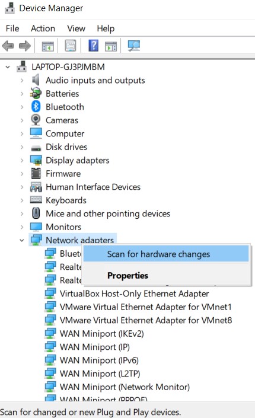Click the Cameras webcam icon
This screenshot has height=418, width=255.
pyautogui.click(x=36, y=120)
